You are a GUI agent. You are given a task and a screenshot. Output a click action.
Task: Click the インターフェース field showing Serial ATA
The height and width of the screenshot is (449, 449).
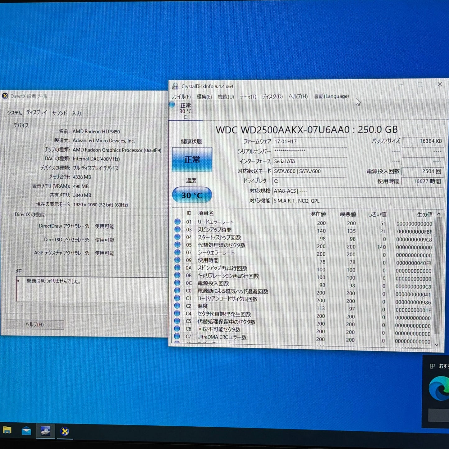tap(310, 161)
